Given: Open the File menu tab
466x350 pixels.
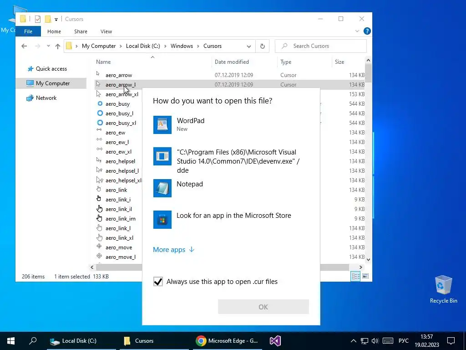Looking at the screenshot, I should (28, 31).
